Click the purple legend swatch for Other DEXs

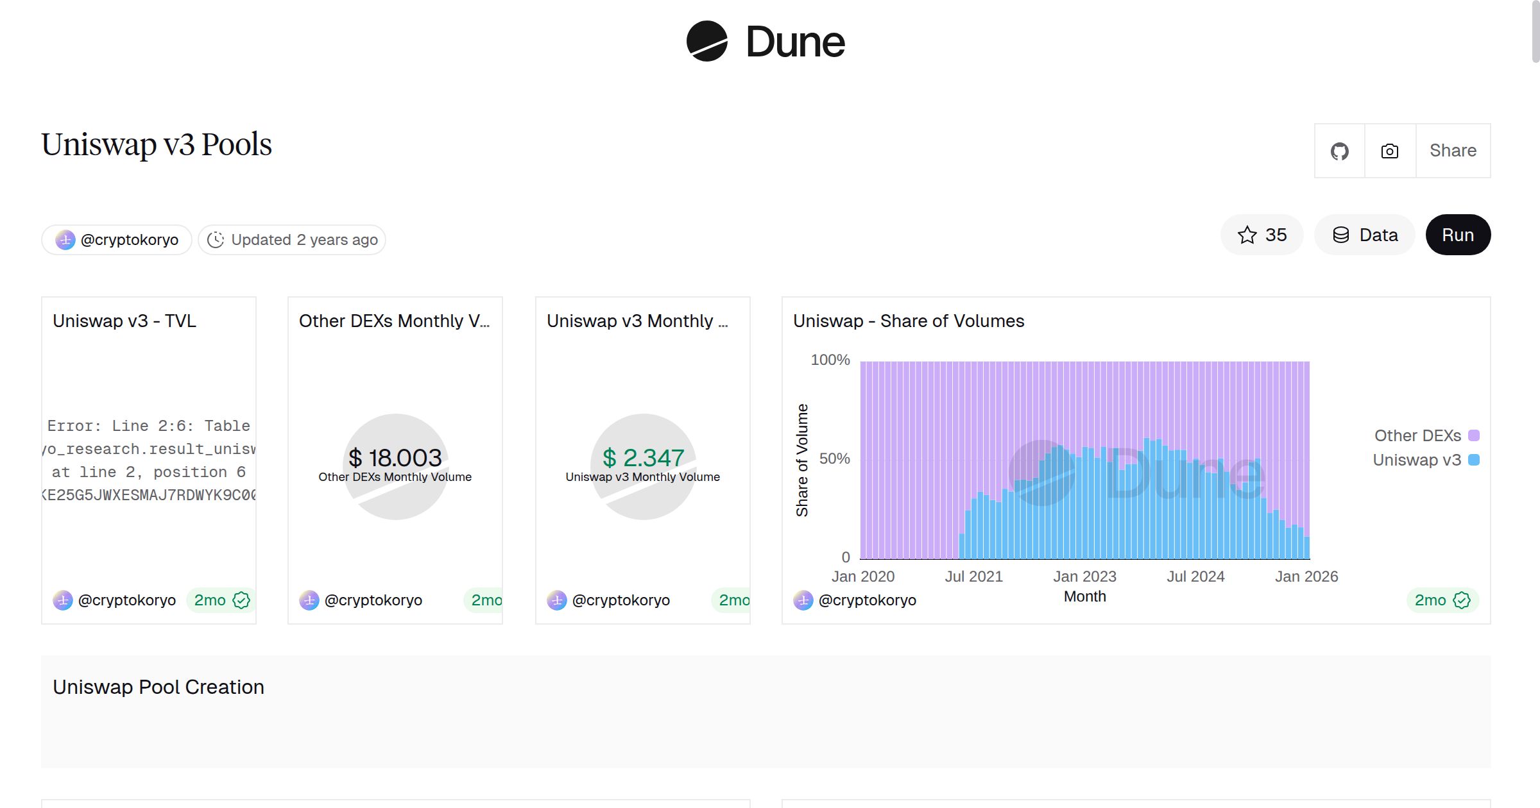(1473, 435)
